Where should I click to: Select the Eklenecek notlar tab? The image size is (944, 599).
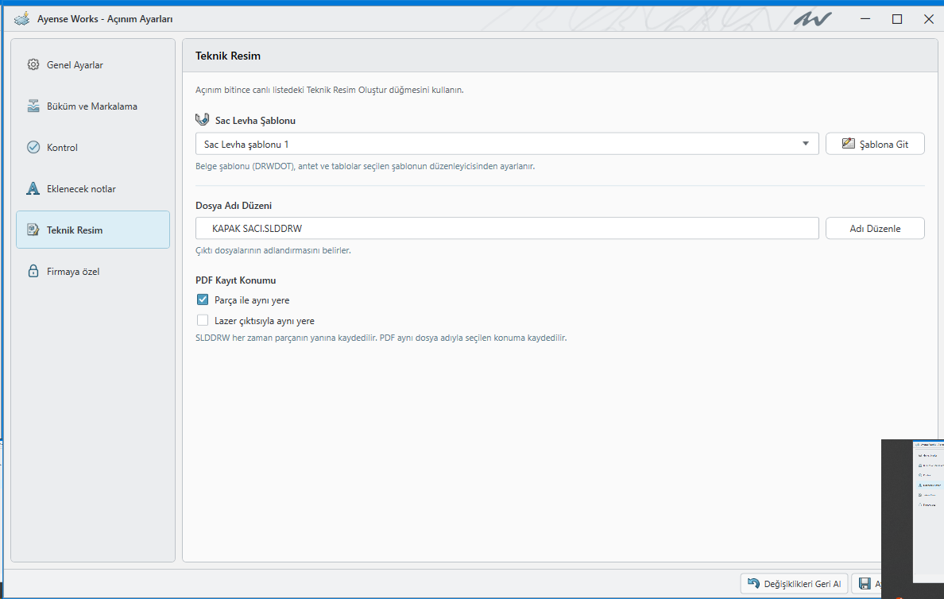93,188
